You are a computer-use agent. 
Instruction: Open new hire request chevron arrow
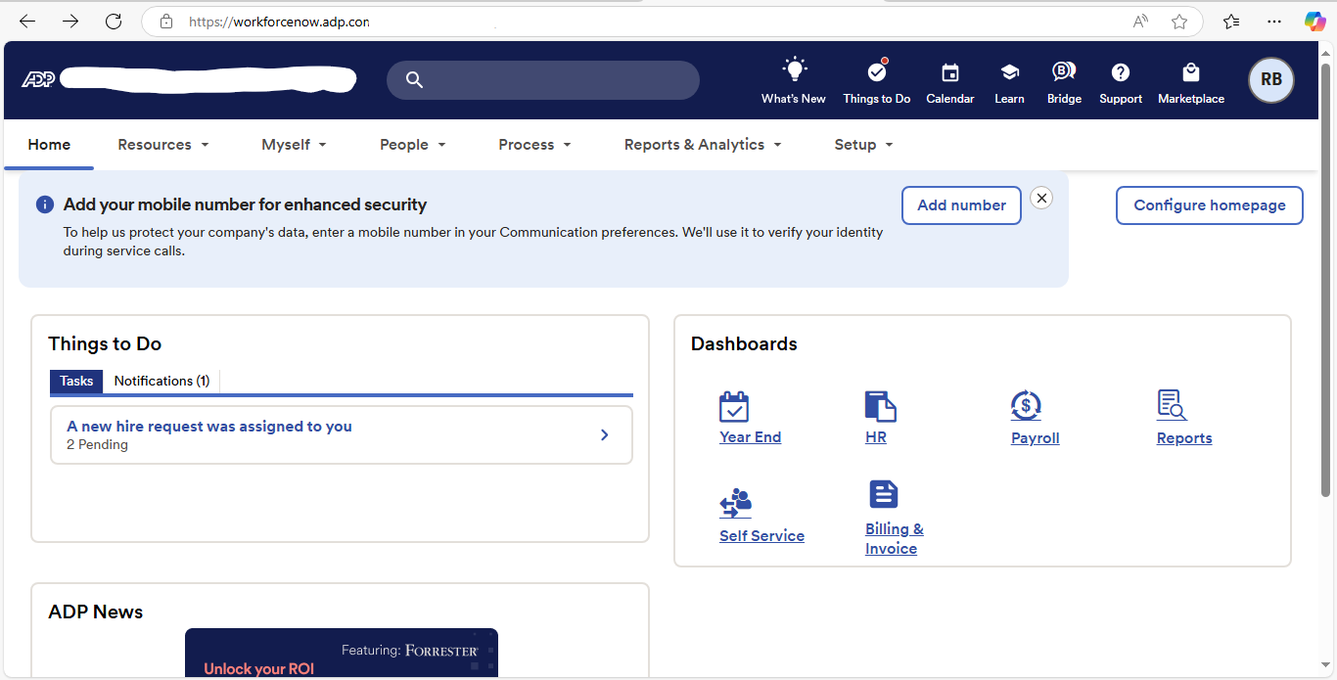pos(604,434)
